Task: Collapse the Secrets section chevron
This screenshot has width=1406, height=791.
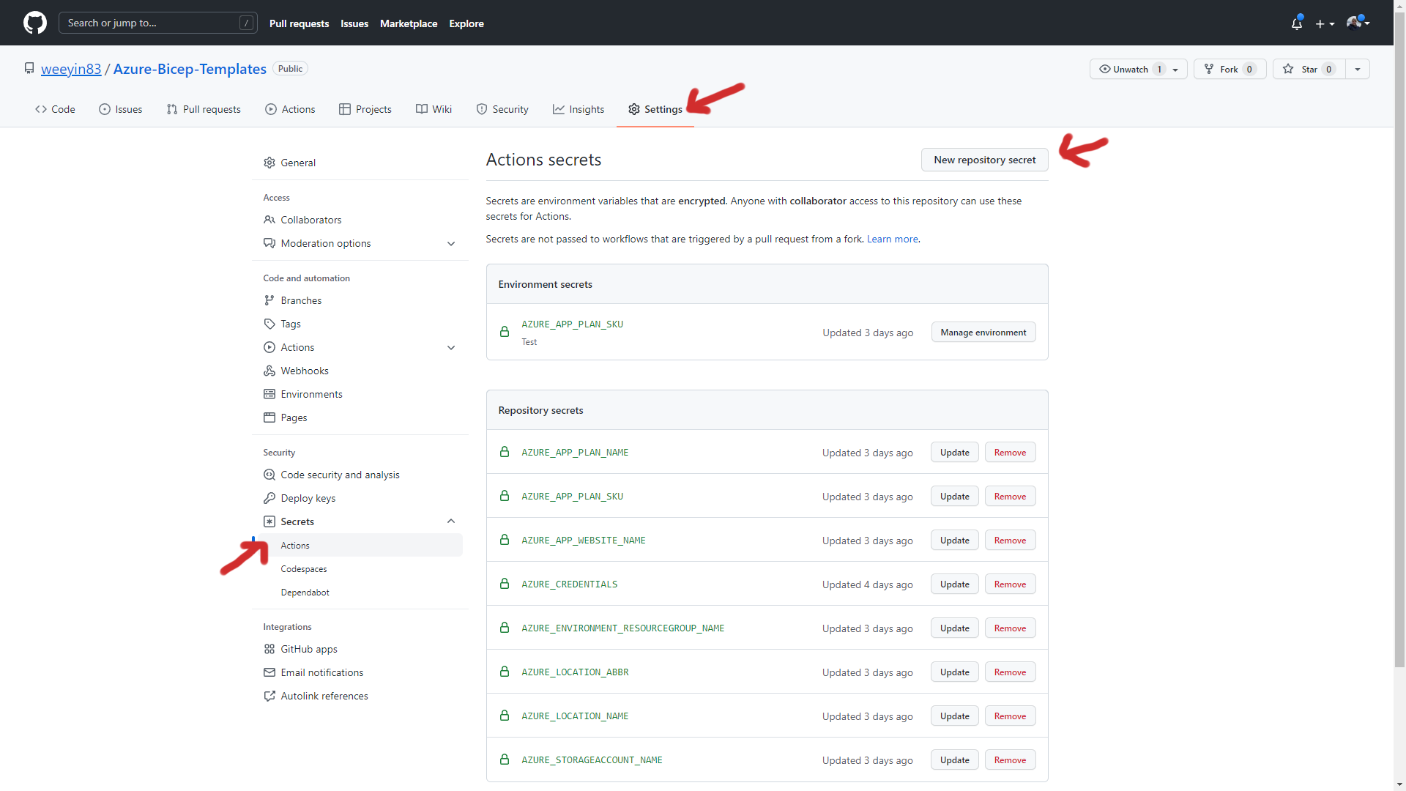Action: [451, 521]
